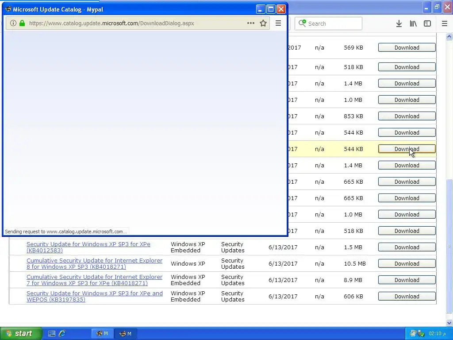The height and width of the screenshot is (340, 453).
Task: Open page actions (three dots) in popup URL bar
Action: click(x=251, y=23)
